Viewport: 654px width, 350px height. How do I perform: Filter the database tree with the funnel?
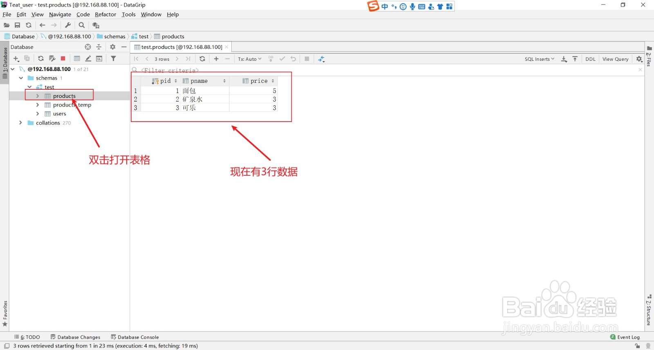click(114, 59)
